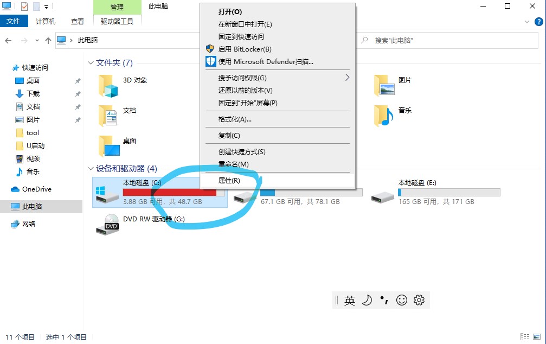The image size is (546, 344).
Task: Click the Properties icon on quick access toolbar
Action: (24, 7)
